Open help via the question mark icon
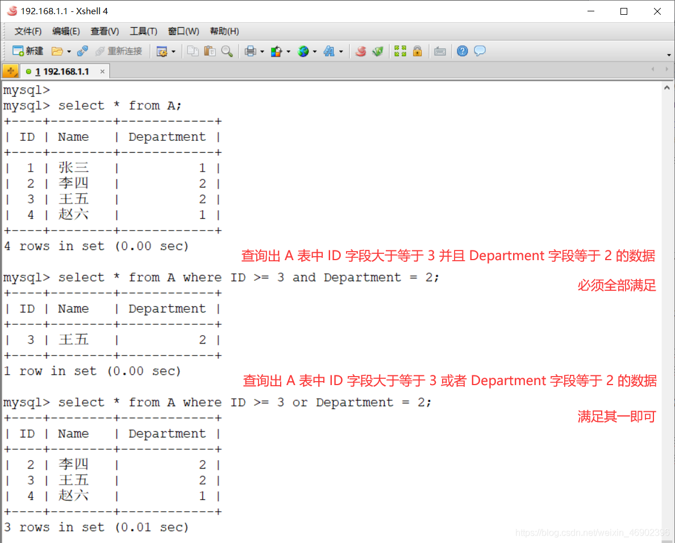This screenshot has height=543, width=675. click(x=462, y=51)
